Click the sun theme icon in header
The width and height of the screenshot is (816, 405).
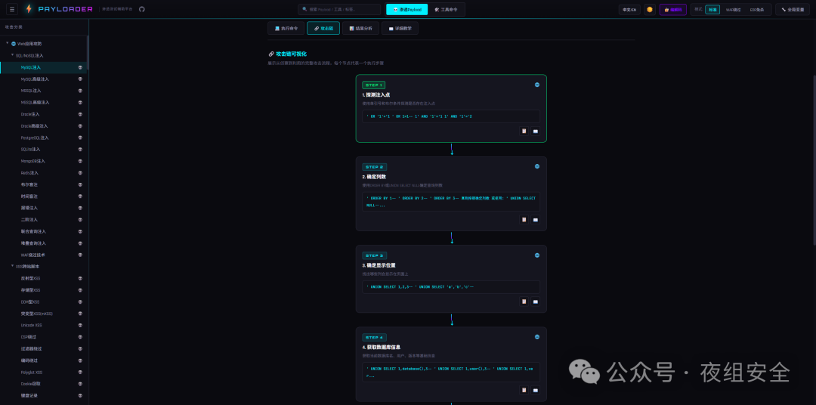[649, 10]
